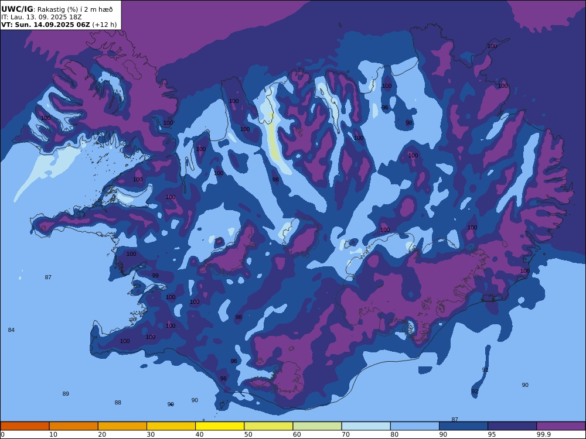Pick the sky blue 80–90 legend segment
Viewport: 586px width, 439px height.
(415, 426)
